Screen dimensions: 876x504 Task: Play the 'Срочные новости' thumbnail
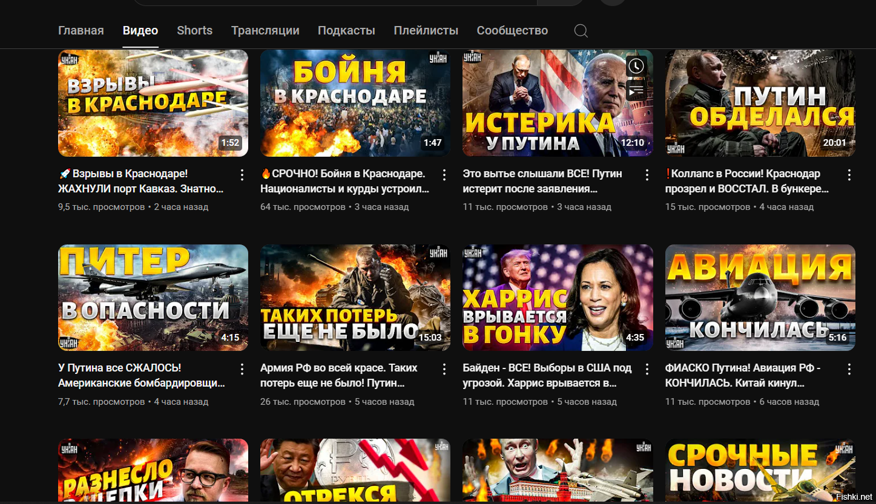point(760,471)
